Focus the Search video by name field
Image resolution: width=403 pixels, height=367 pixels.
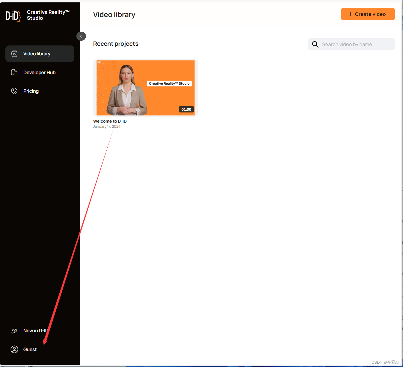click(351, 44)
